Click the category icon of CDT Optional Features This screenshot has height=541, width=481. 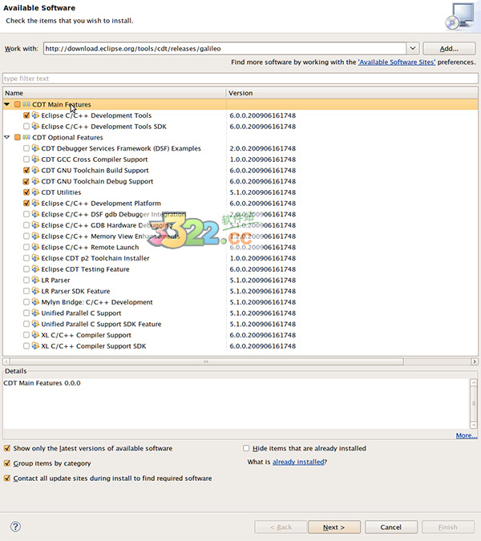point(26,137)
